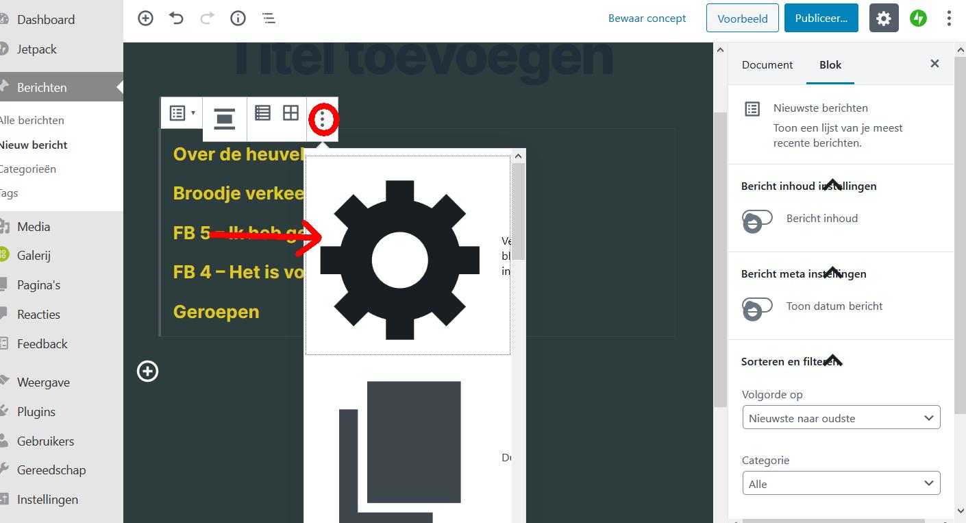Open content structure info icon
This screenshot has height=523, width=966.
(x=238, y=18)
